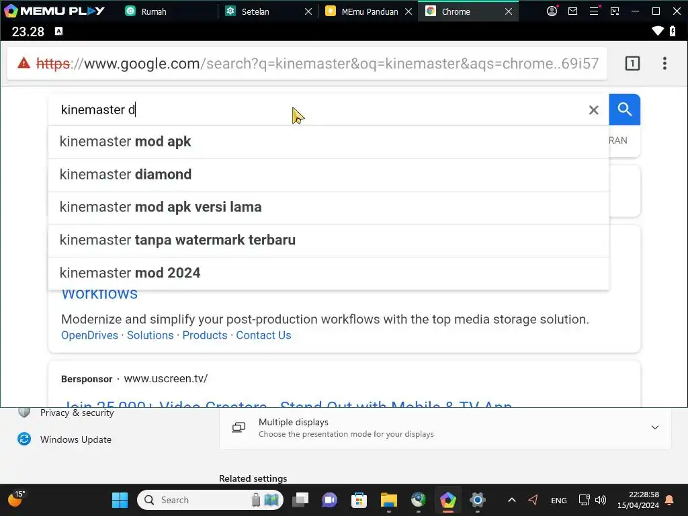Select the Chrome tab in MEmu
Image resolution: width=688 pixels, height=516 pixels.
pos(456,11)
